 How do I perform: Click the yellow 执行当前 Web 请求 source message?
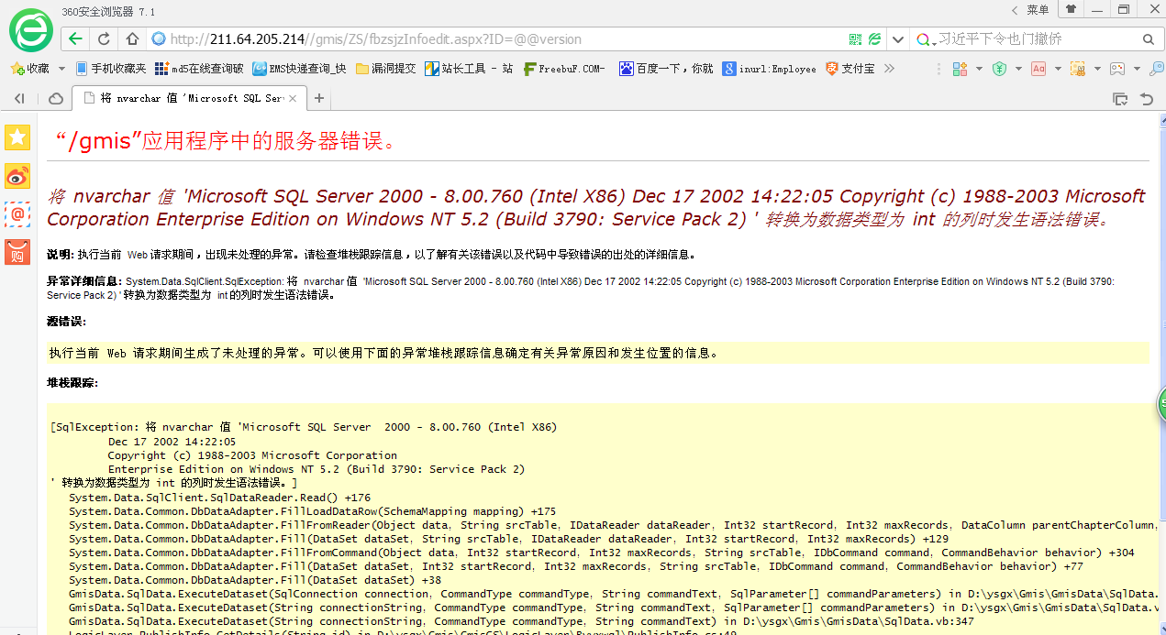pos(597,353)
